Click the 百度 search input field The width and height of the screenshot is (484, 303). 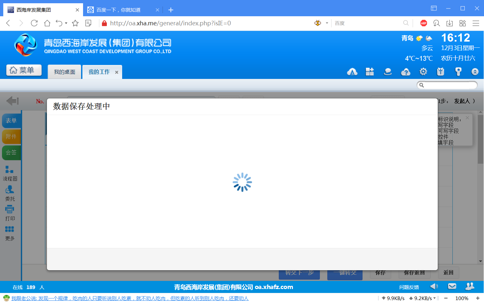pos(367,23)
